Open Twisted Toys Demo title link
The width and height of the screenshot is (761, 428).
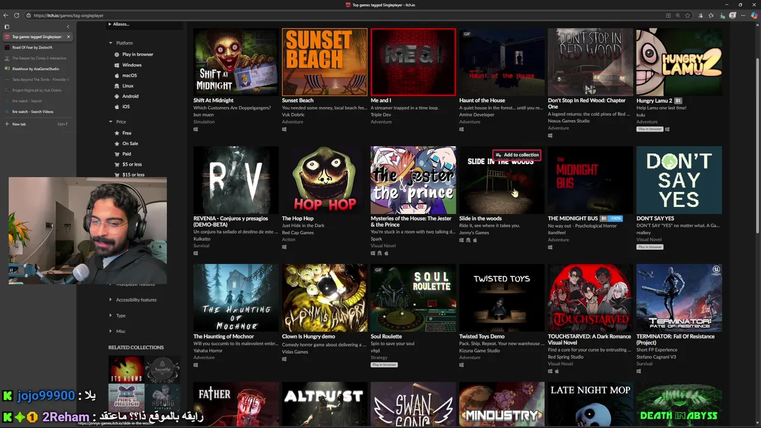(482, 336)
